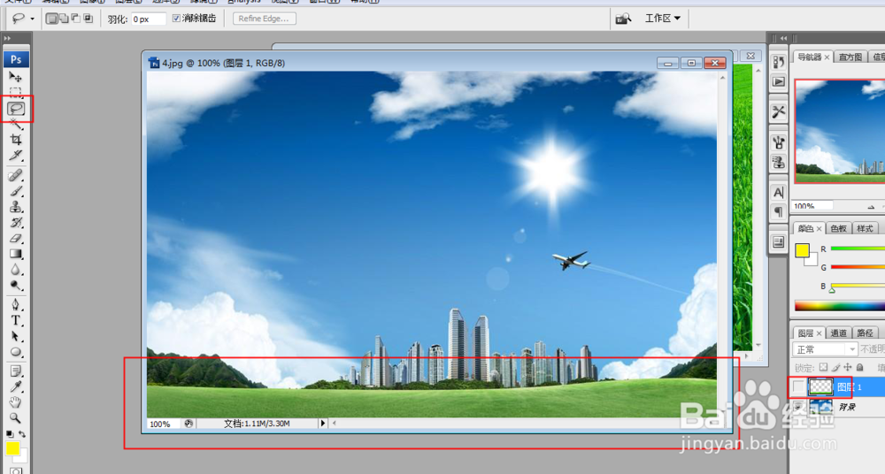Switch to the 路径 tab
The image size is (885, 474).
pyautogui.click(x=865, y=333)
